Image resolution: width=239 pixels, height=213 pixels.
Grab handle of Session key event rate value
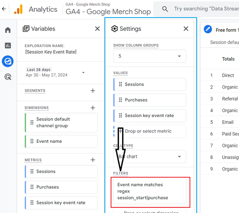120,115
